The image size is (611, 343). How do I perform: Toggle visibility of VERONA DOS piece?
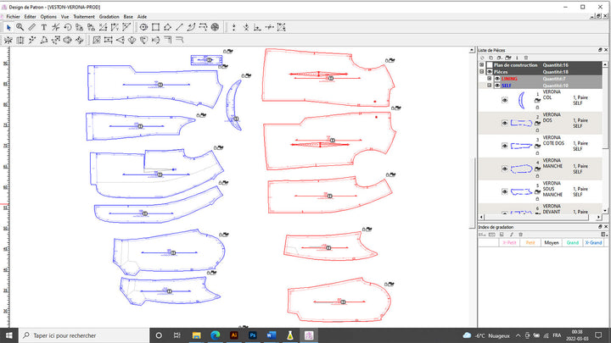point(505,124)
